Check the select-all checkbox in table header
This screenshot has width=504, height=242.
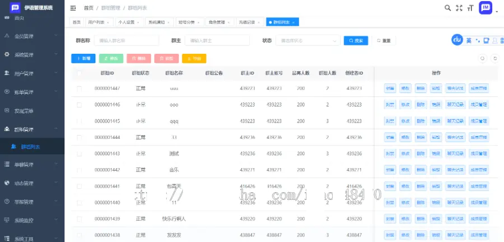coord(79,73)
